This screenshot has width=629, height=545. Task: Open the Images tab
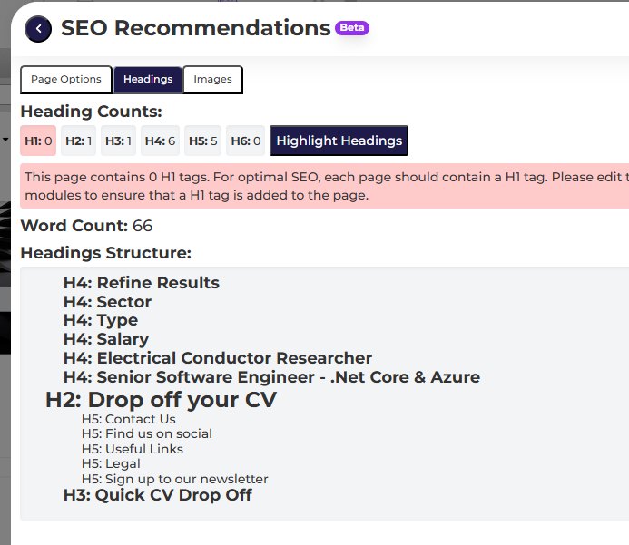click(212, 79)
